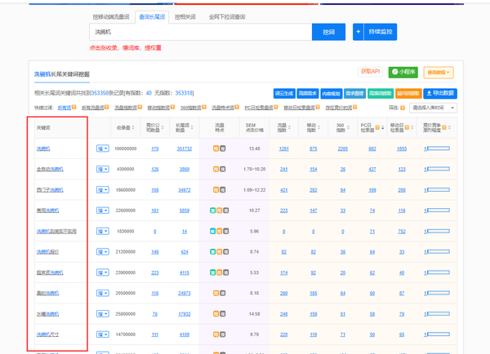
Task: Click help icon beside 移动指数词 filter
Action: click(173, 107)
